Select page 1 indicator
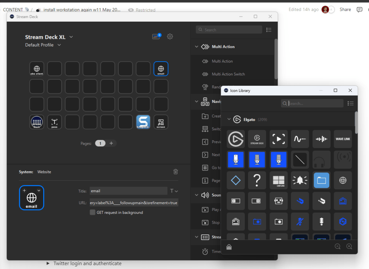The image size is (369, 269). (x=100, y=143)
